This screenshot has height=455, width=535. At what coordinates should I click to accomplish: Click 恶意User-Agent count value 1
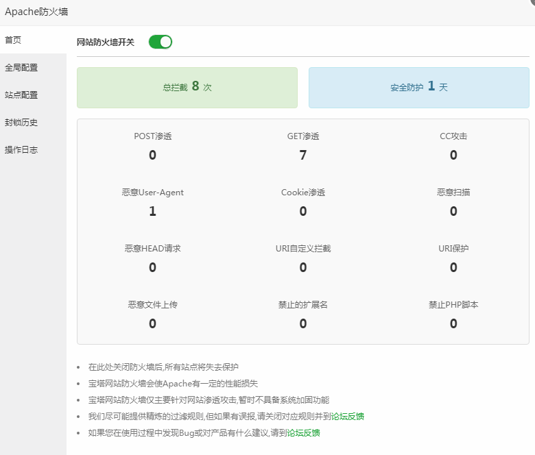coord(152,211)
